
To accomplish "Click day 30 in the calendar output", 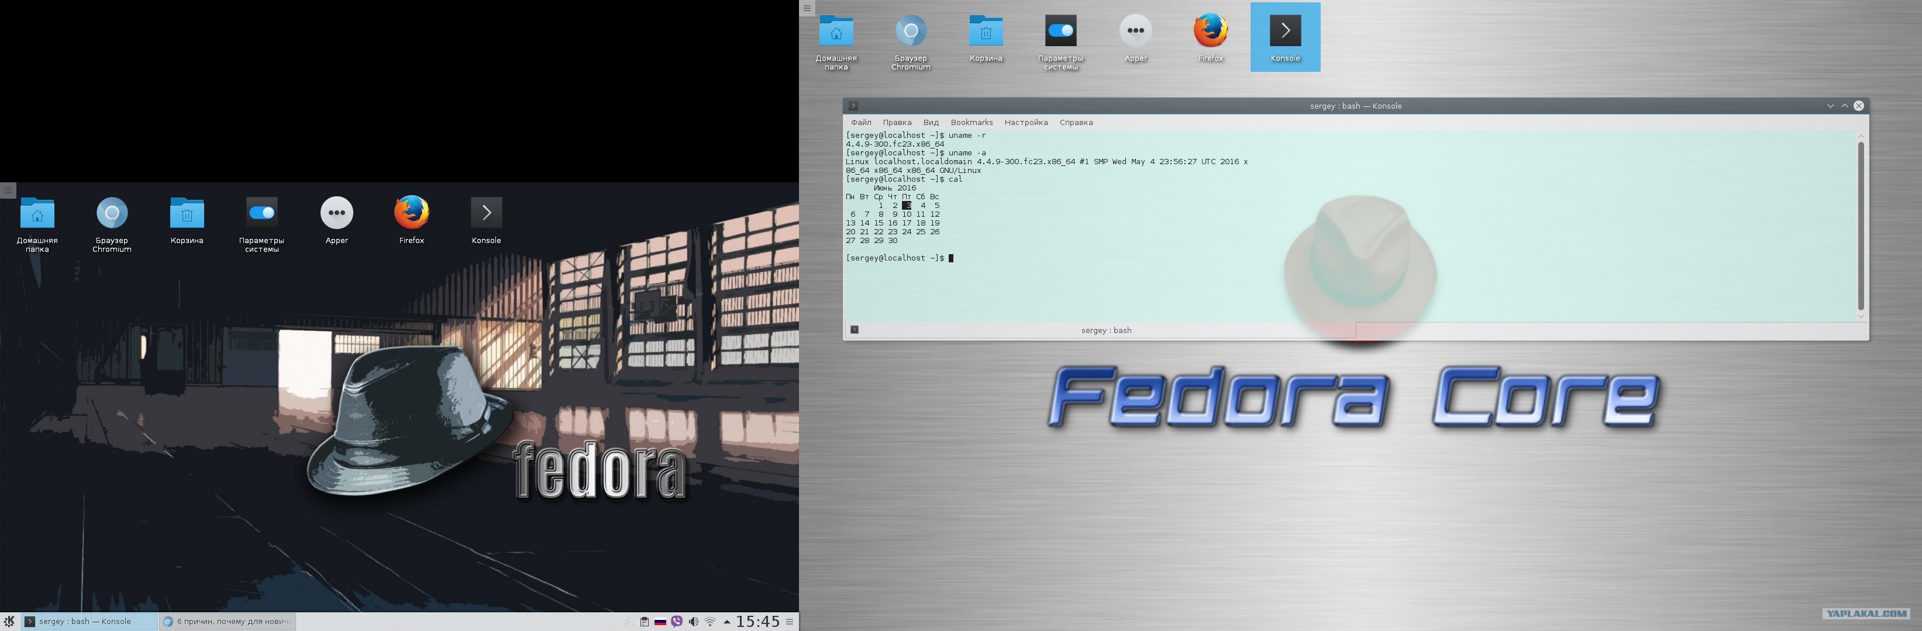I will pos(893,241).
